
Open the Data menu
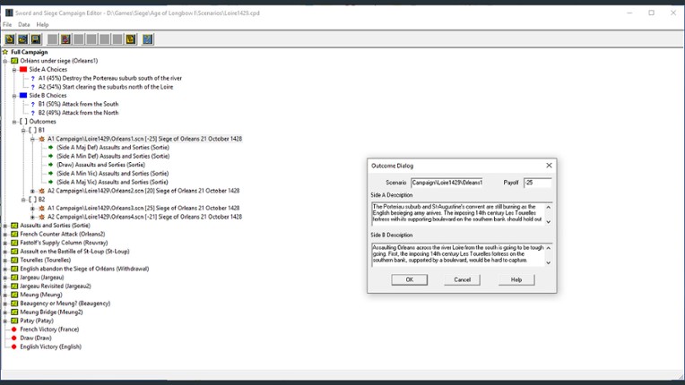click(x=24, y=25)
